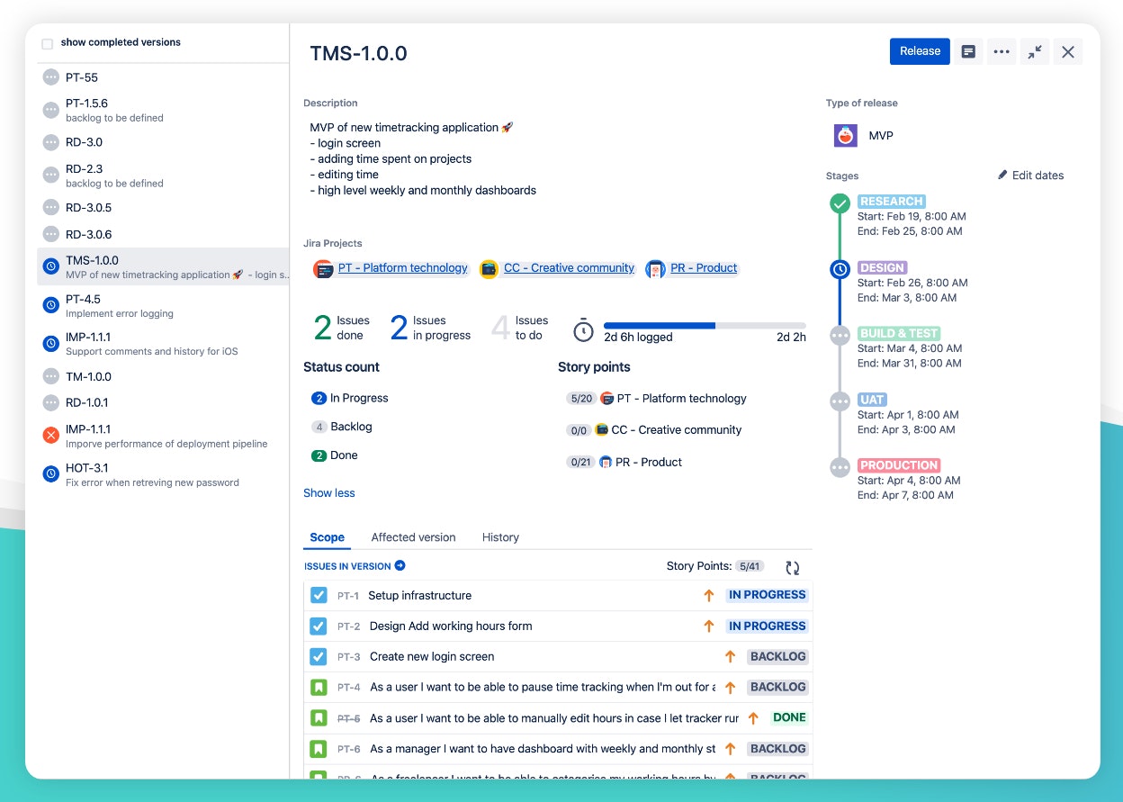1123x802 pixels.
Task: Select the Creative community project icon
Action: pyautogui.click(x=488, y=268)
